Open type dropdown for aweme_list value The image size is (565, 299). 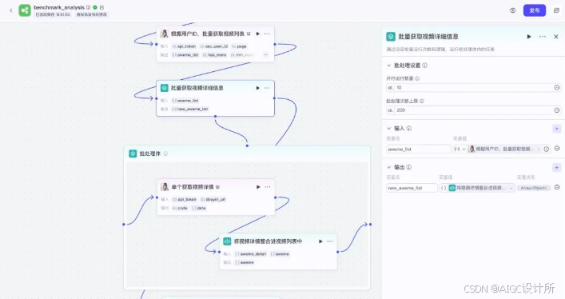click(x=460, y=149)
